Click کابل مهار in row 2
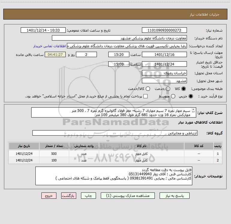Screen dimensions: 231x224 coord(141,160)
